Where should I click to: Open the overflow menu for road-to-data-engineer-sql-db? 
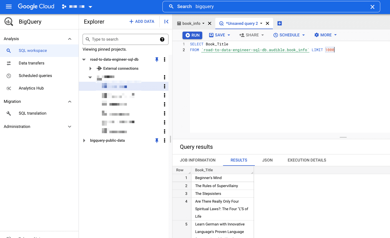pos(164,59)
